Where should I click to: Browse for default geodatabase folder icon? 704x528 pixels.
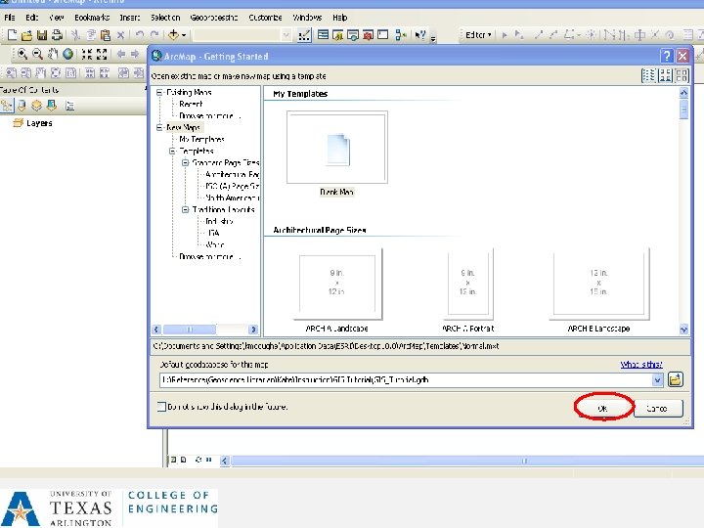click(x=676, y=379)
